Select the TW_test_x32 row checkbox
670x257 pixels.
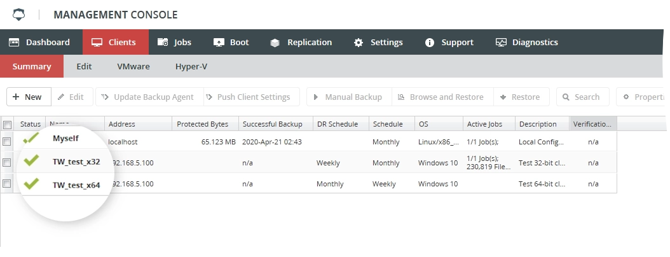(7, 162)
